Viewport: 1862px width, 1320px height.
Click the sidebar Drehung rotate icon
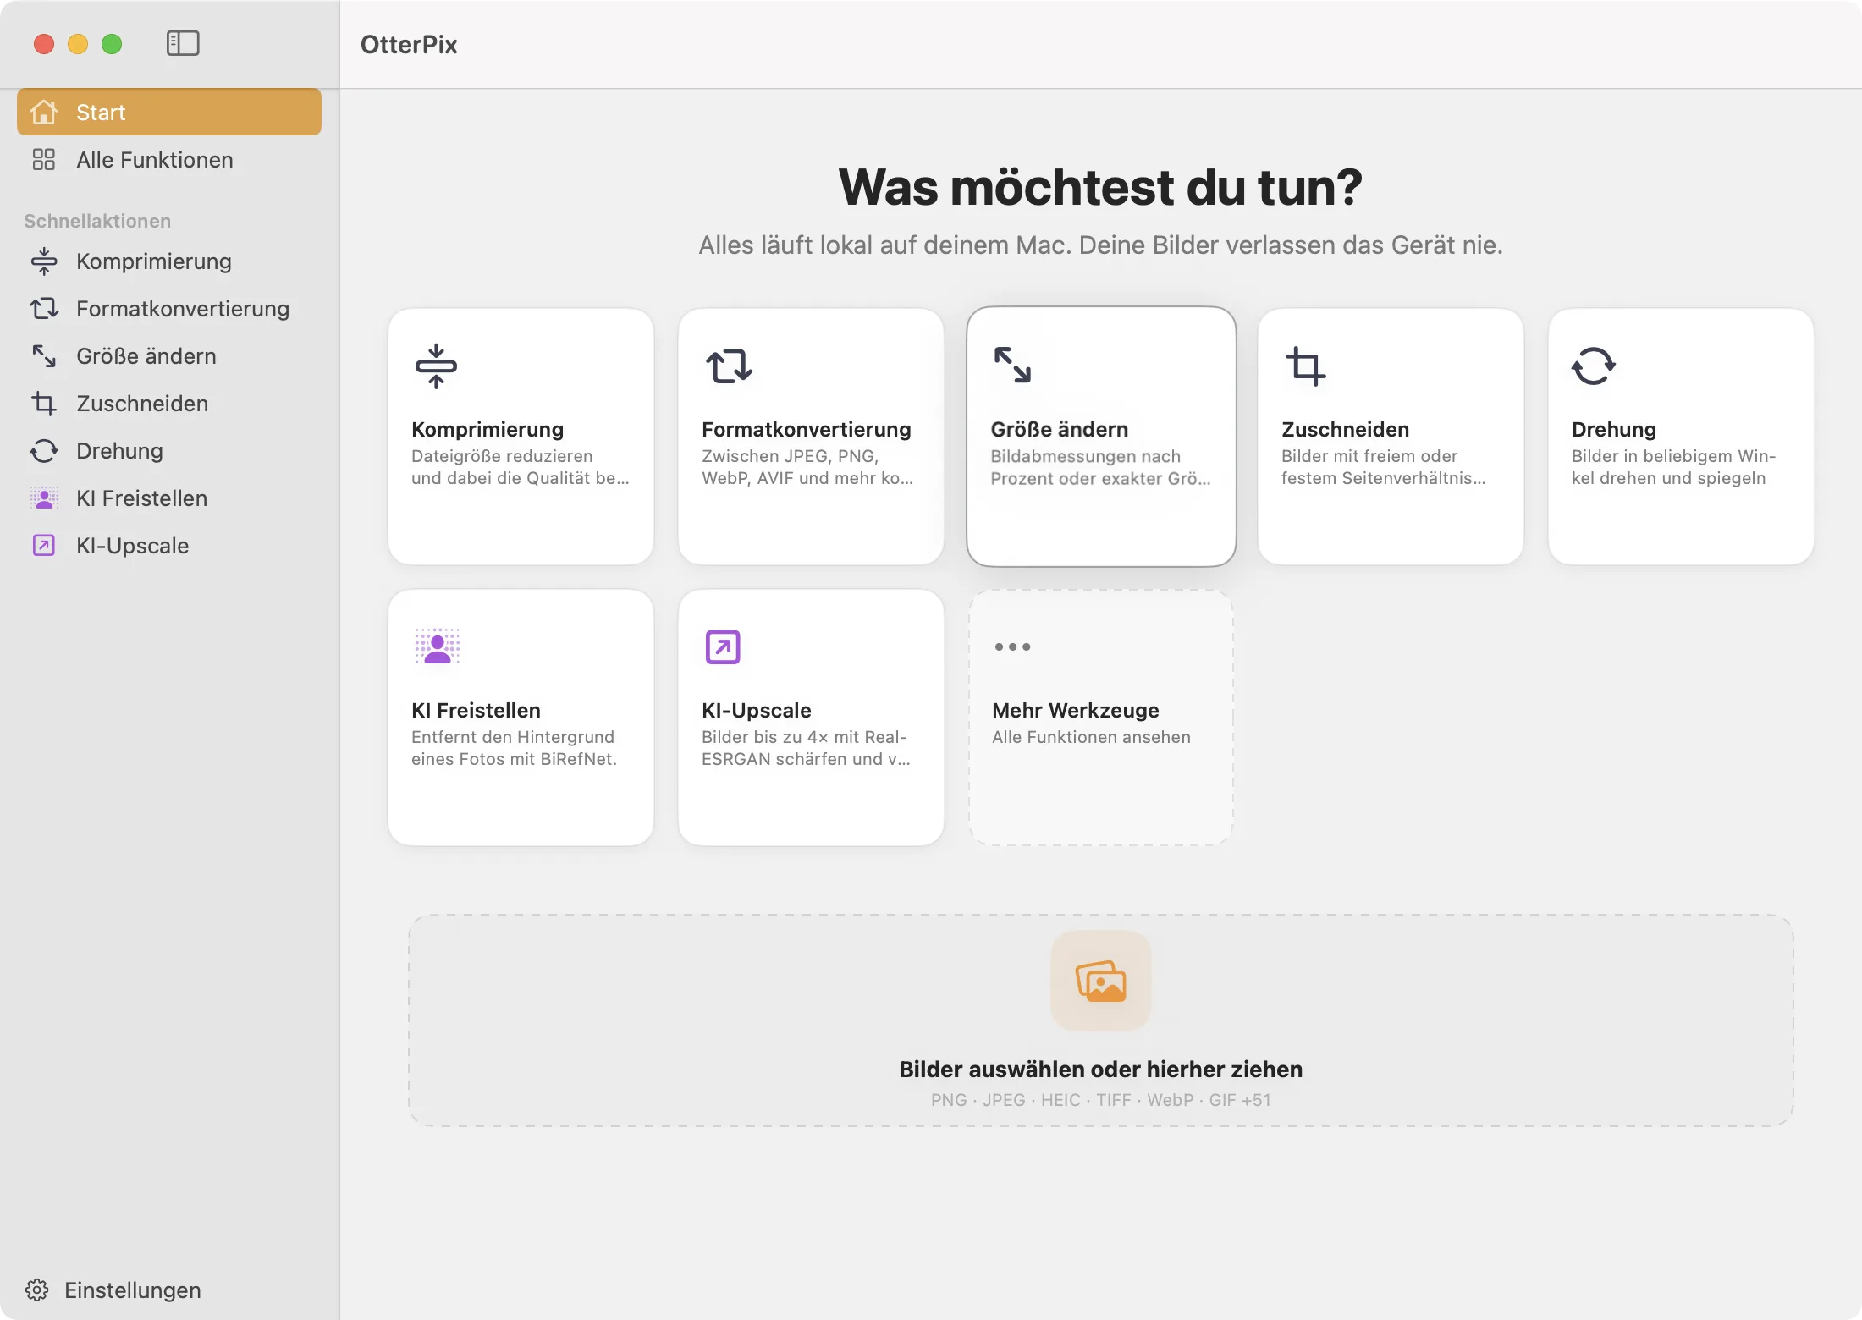[x=44, y=450]
